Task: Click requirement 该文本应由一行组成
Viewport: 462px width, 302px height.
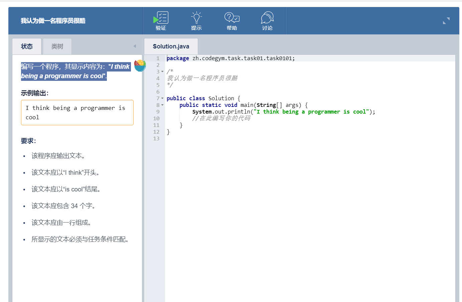Action: click(x=61, y=222)
